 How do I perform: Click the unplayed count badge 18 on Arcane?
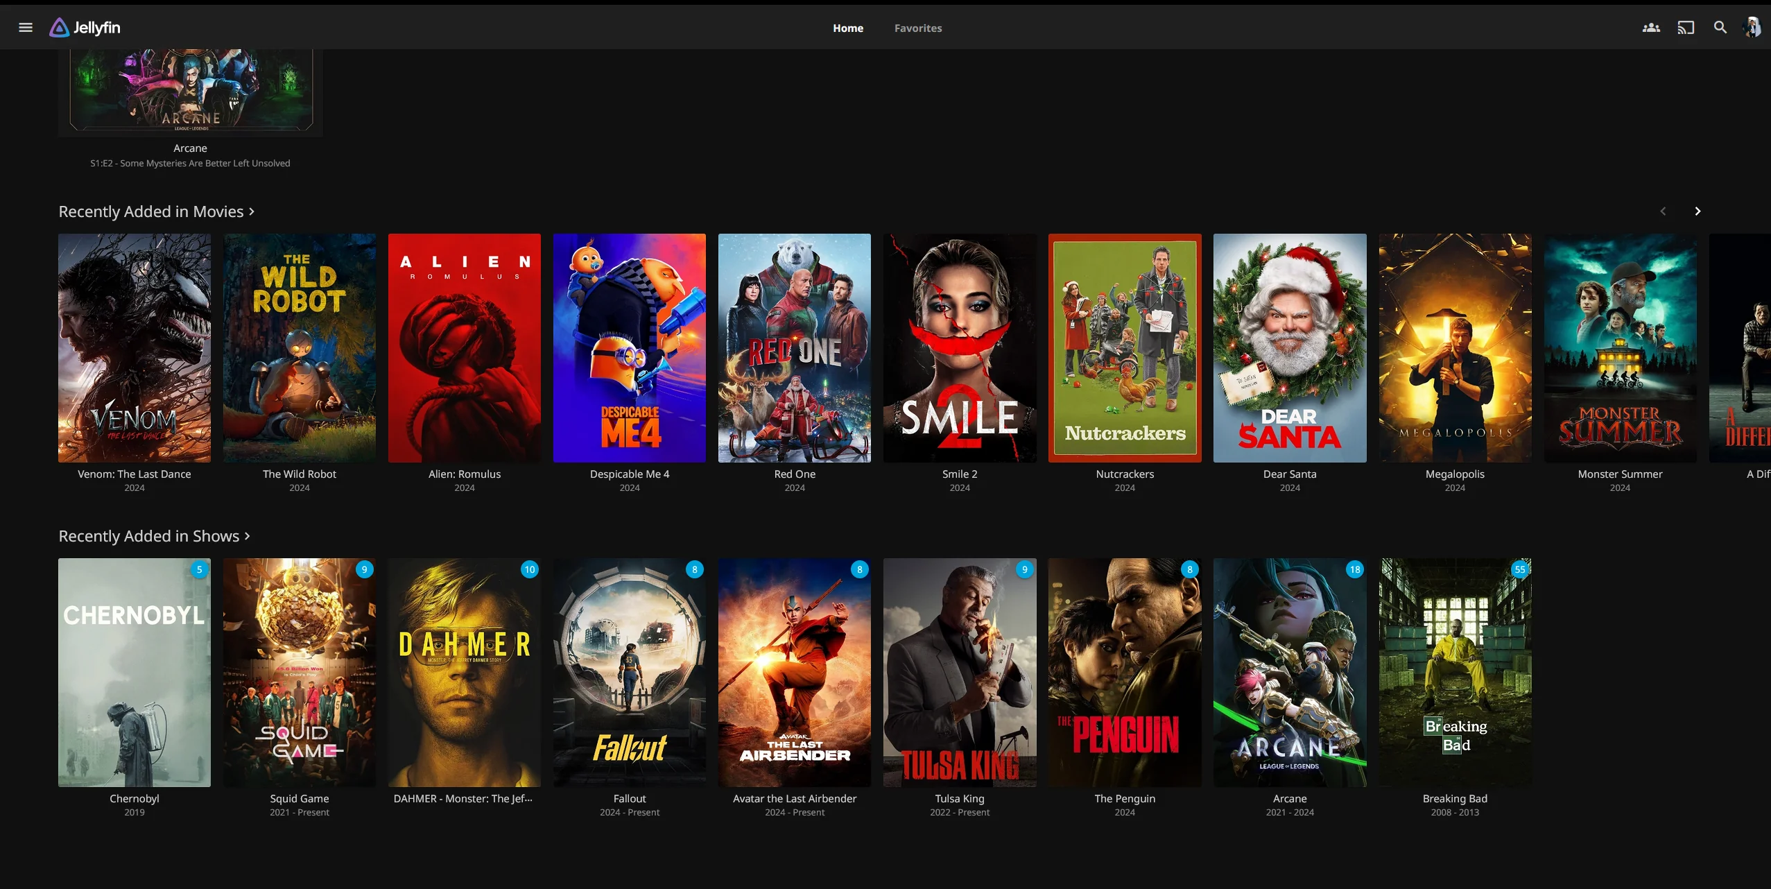[1355, 569]
